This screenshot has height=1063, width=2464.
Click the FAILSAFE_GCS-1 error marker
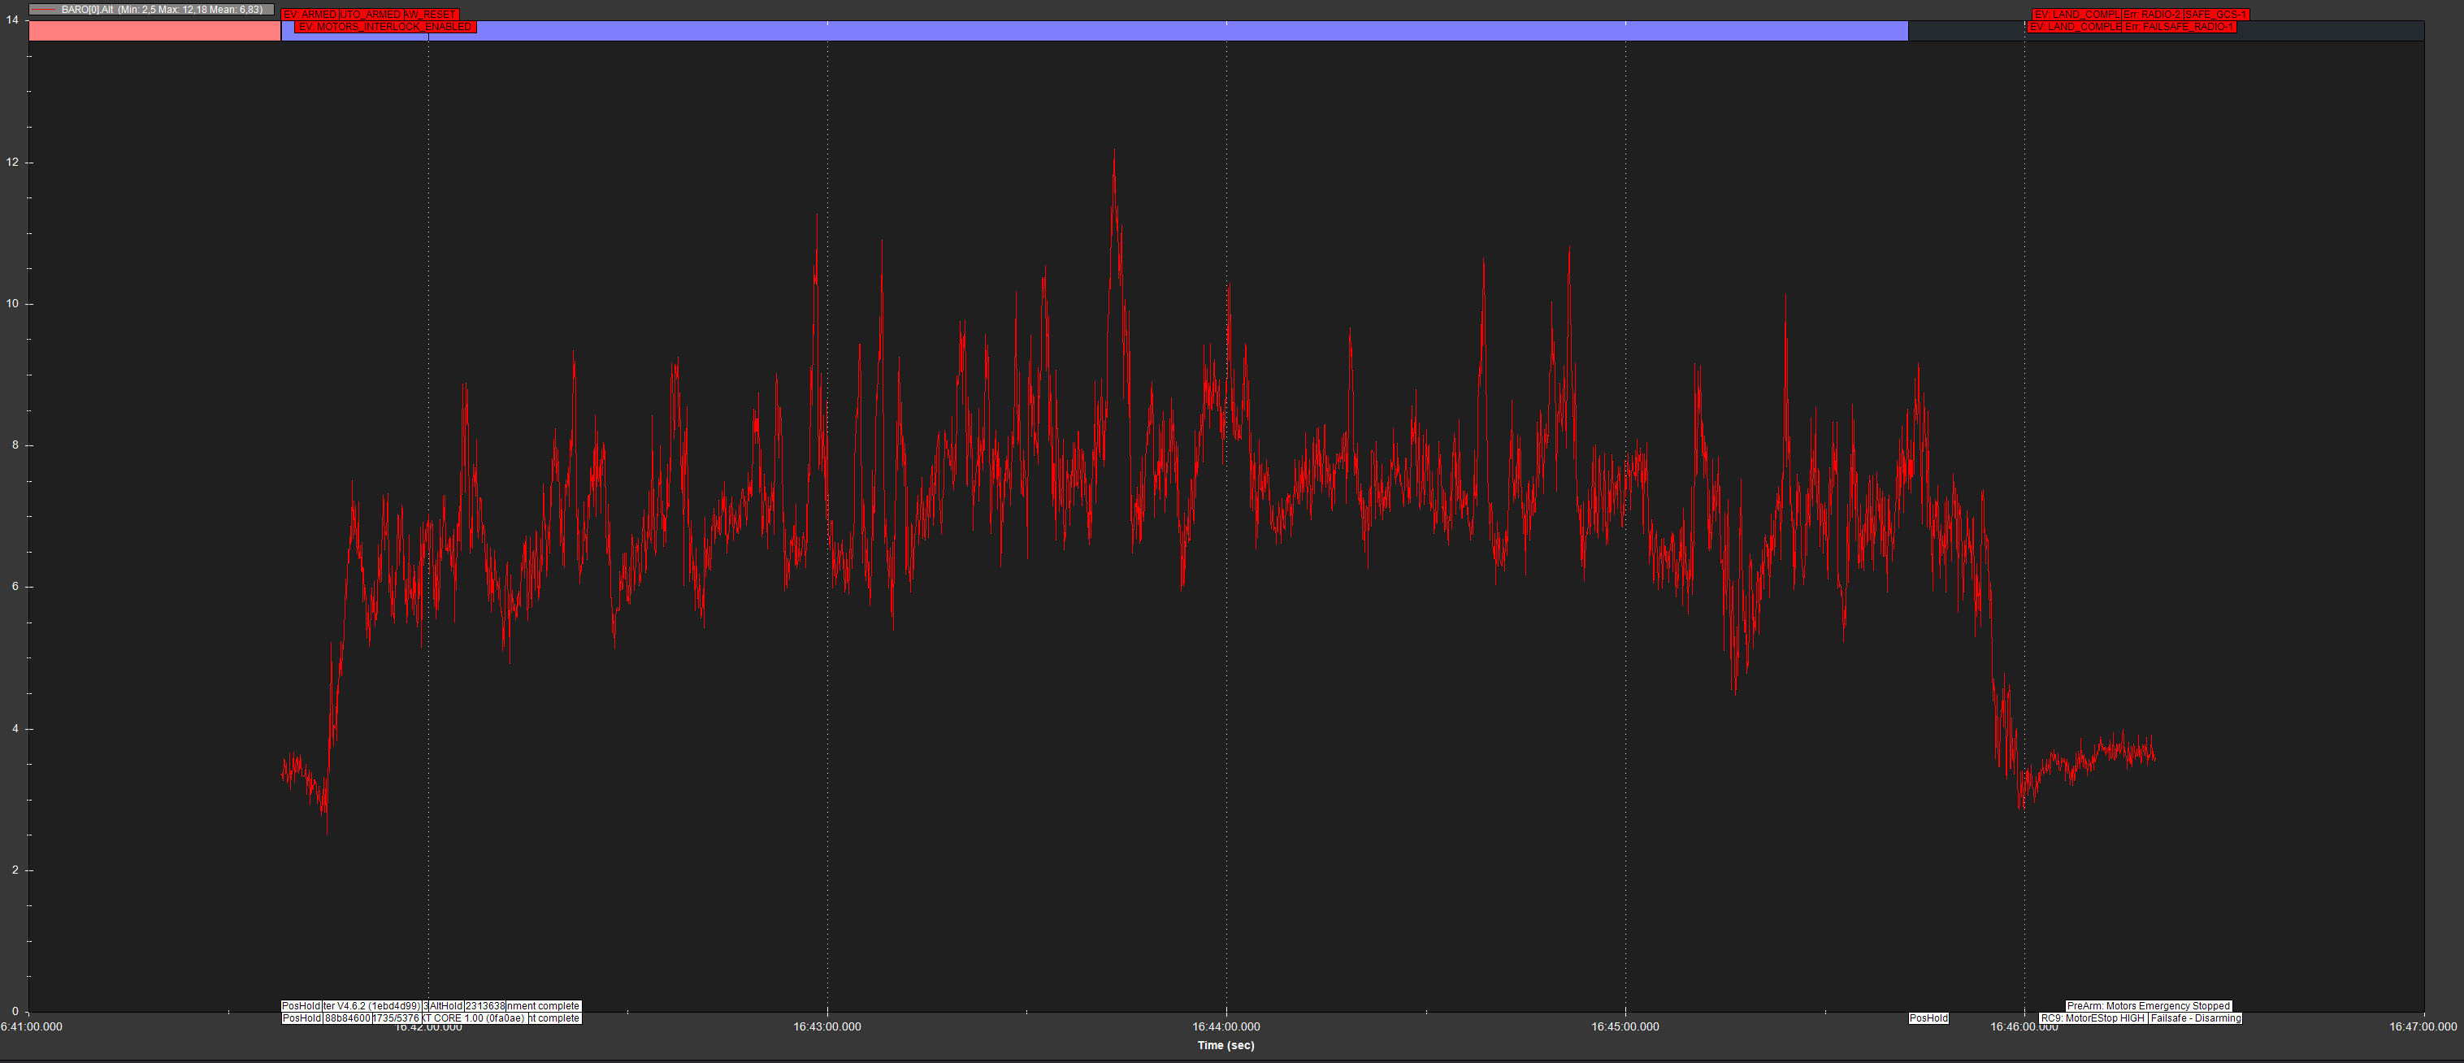[2217, 15]
